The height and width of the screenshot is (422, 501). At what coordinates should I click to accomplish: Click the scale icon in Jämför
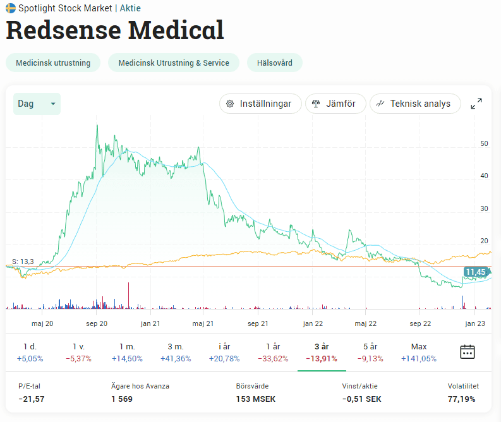(x=316, y=104)
